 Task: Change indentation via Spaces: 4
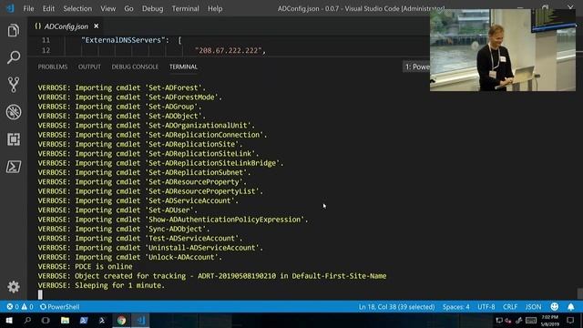[455, 307]
